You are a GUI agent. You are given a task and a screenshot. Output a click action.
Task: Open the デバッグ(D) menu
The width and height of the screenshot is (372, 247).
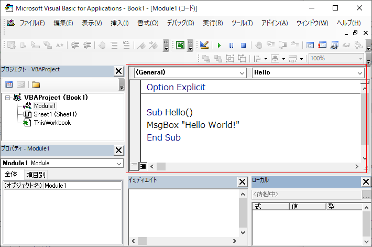[x=180, y=23]
